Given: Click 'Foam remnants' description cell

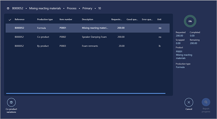Looking at the screenshot, I should [90, 46].
